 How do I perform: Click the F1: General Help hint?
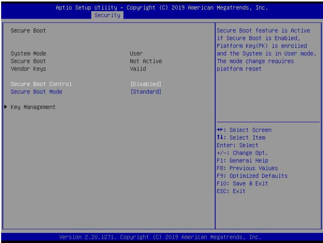[x=242, y=160]
